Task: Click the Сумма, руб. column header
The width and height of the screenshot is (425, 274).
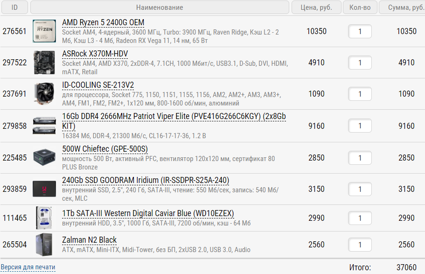Action: [x=402, y=7]
